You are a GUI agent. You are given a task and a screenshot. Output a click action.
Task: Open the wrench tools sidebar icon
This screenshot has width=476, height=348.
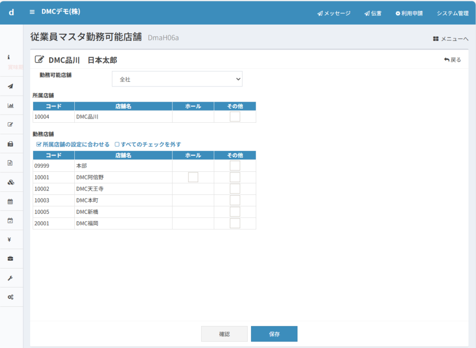click(10, 278)
